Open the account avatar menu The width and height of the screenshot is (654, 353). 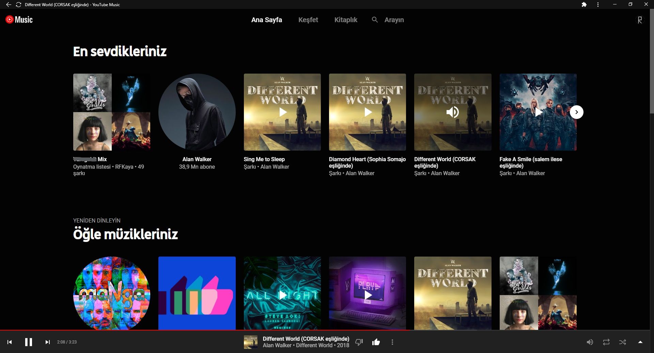pyautogui.click(x=640, y=20)
